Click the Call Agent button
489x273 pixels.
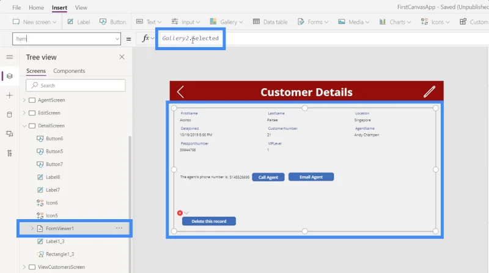point(268,177)
